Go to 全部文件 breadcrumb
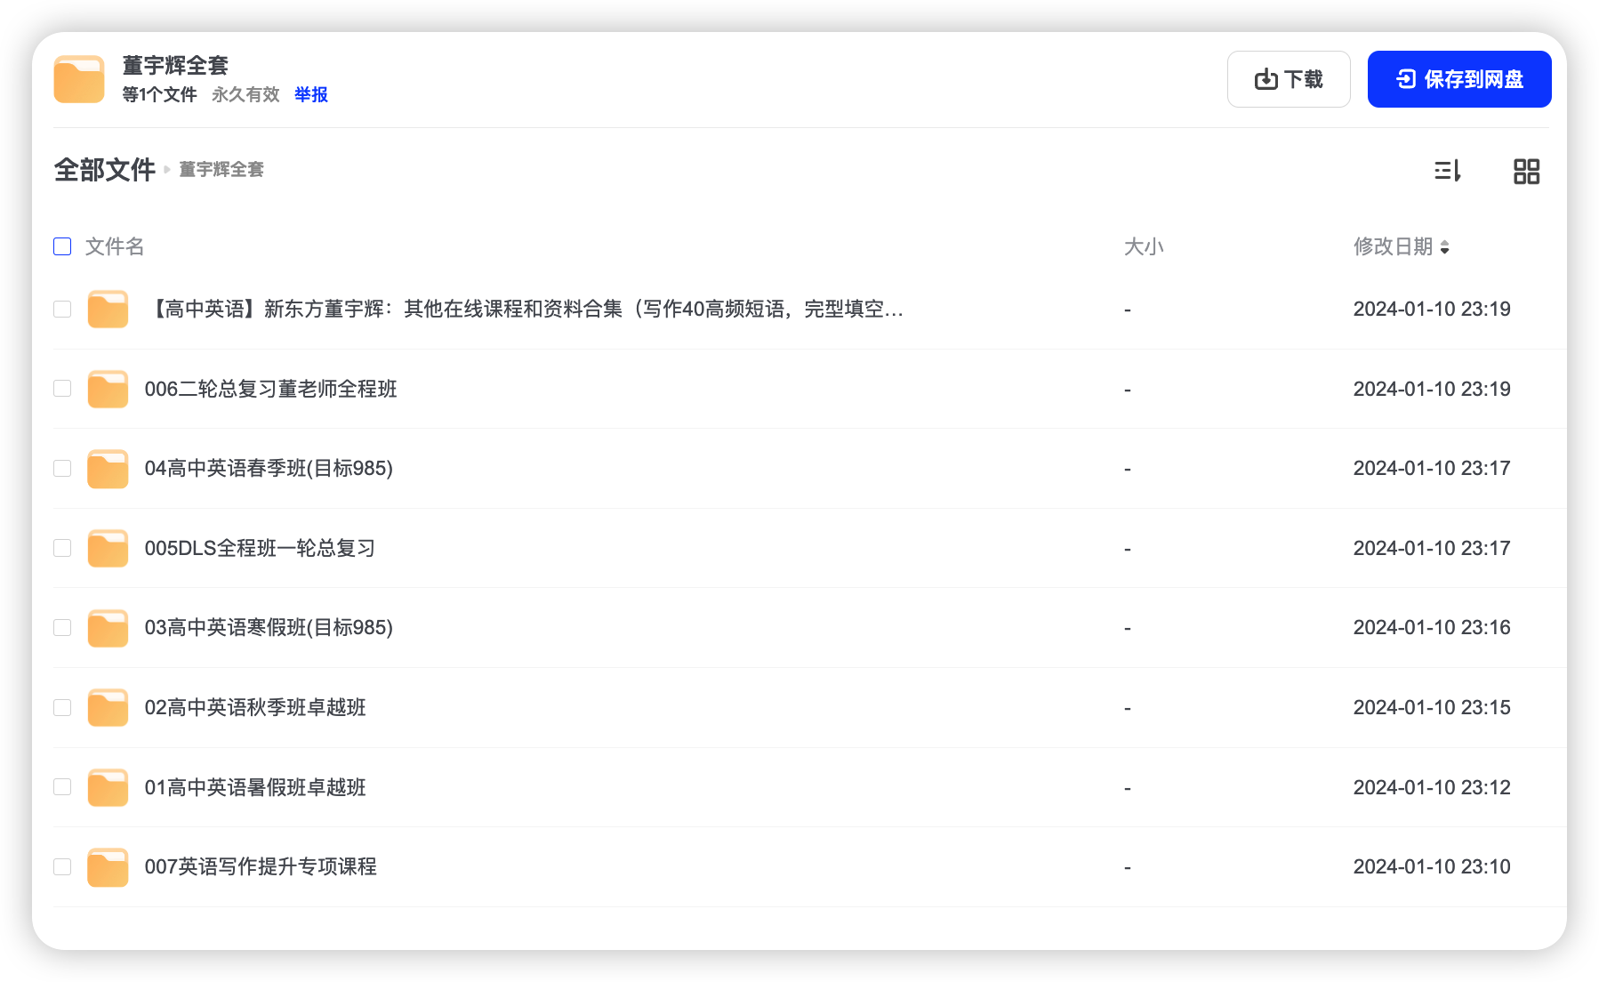This screenshot has height=982, width=1599. [105, 170]
